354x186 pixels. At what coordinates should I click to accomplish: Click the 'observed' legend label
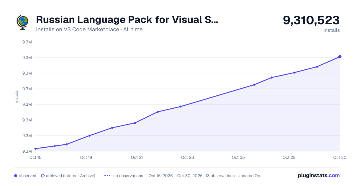pos(27,176)
